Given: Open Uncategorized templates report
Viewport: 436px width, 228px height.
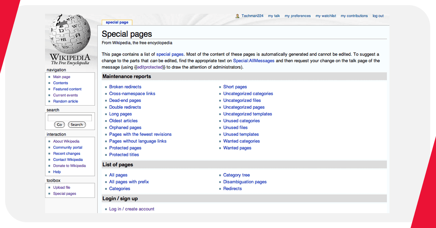Looking at the screenshot, I should 248,114.
